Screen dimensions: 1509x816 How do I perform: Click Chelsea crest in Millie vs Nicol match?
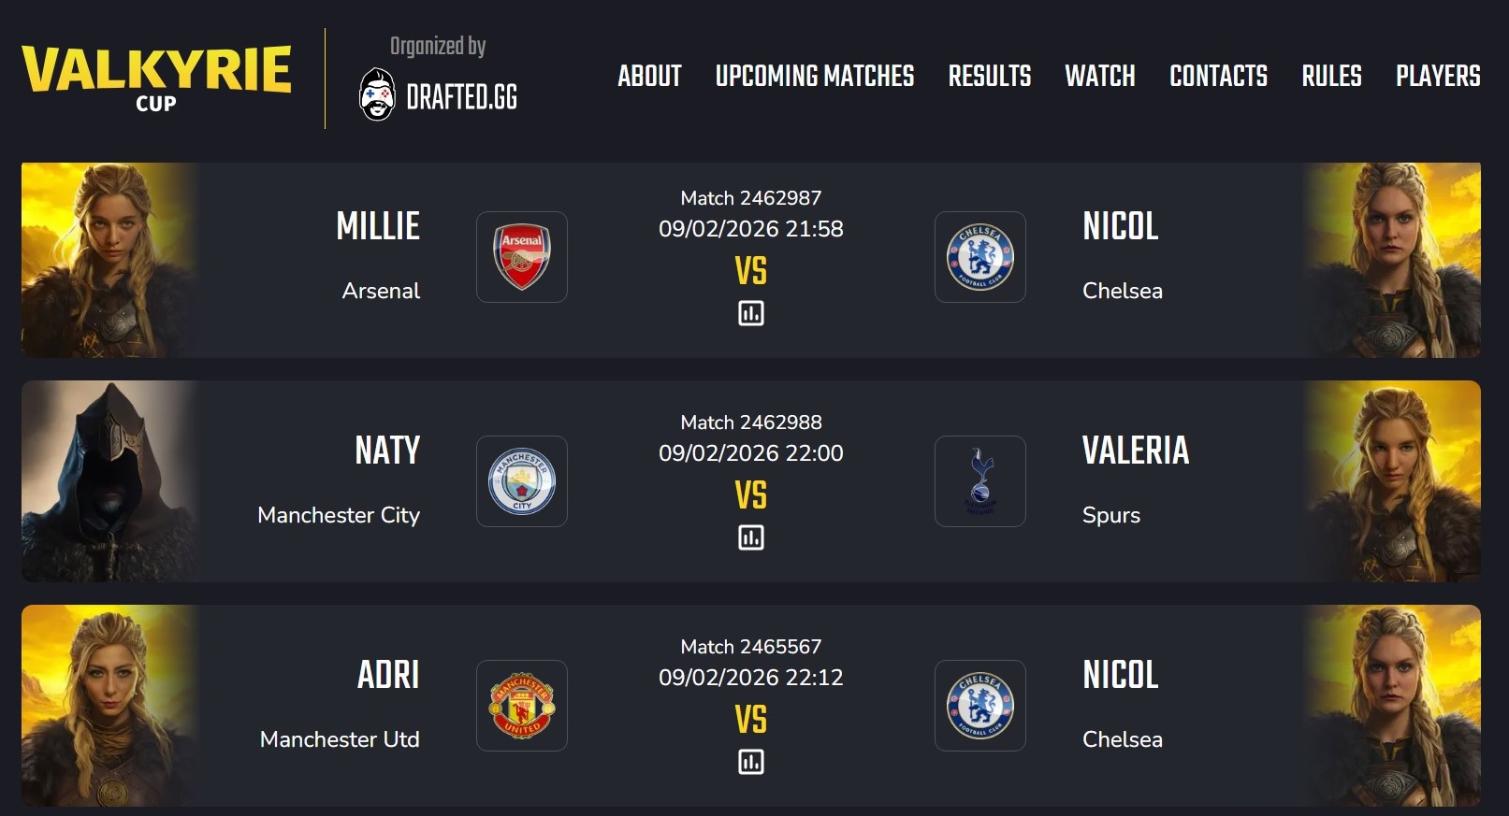pos(979,257)
